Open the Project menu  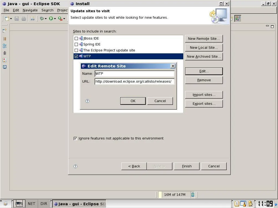62,10
